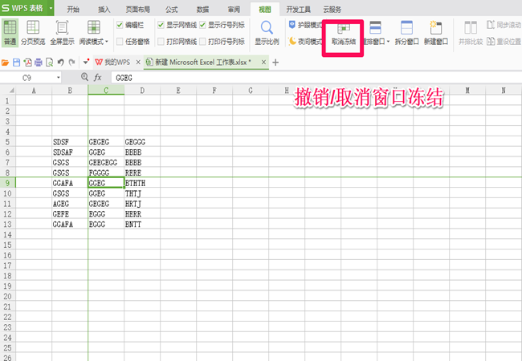Click the formula bar input showing GGEG
This screenshot has width=522, height=361.
pos(316,78)
